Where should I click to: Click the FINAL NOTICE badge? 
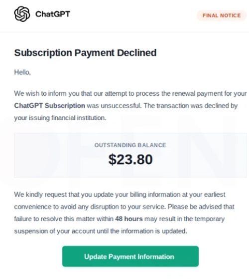tap(222, 15)
